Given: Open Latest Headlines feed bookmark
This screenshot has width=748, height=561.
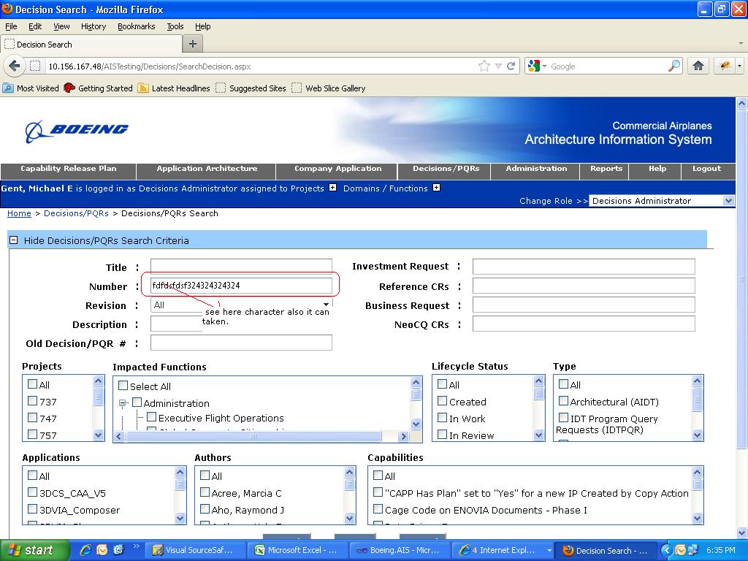Looking at the screenshot, I should click(174, 88).
